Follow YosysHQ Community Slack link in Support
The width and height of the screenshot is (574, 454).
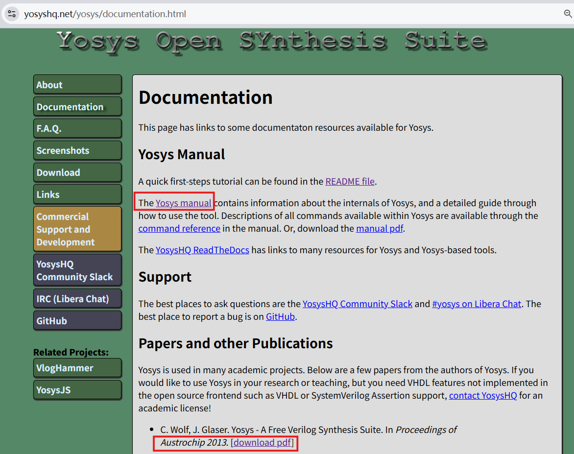358,304
